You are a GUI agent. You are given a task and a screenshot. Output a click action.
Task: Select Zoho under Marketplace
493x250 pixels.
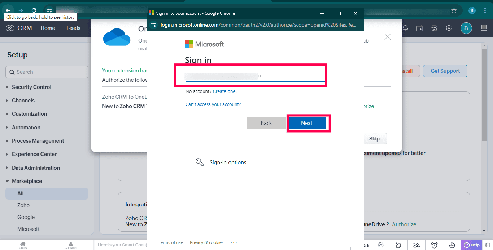(23, 205)
